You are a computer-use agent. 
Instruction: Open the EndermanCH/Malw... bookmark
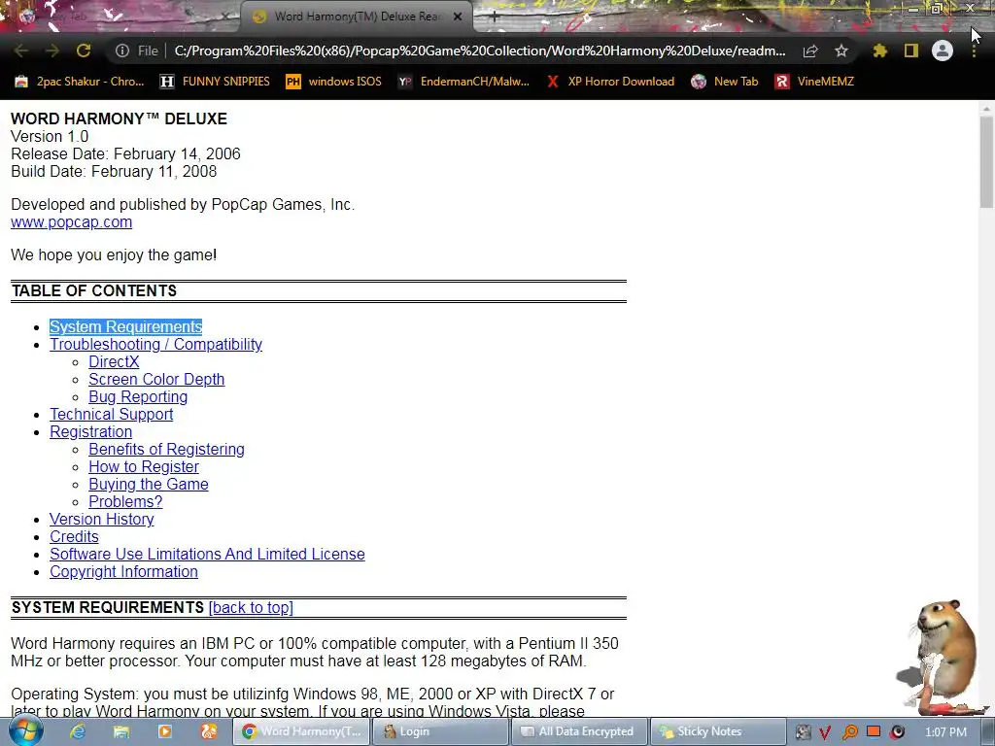click(463, 82)
